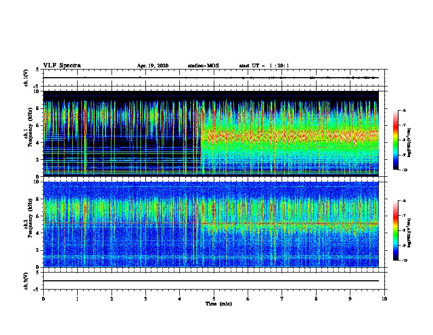
Task: Click inside the ch.1 spectrogram panel
Action: pos(210,134)
